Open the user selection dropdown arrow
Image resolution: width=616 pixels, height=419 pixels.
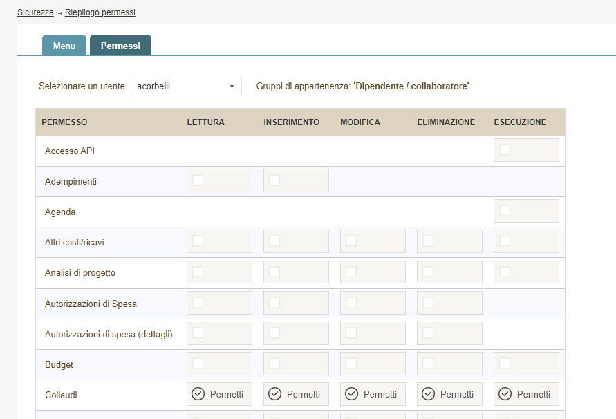(232, 86)
